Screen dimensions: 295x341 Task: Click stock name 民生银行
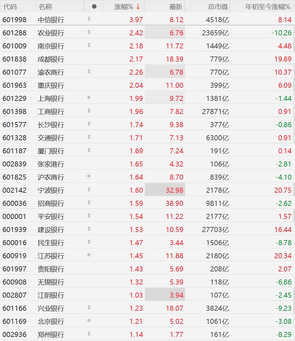click(51, 243)
